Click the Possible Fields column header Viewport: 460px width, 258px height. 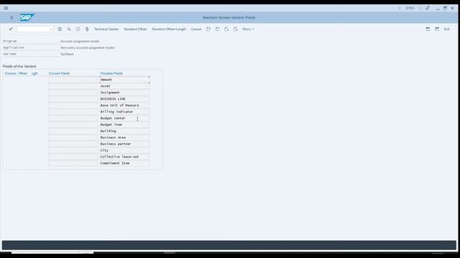coord(111,73)
